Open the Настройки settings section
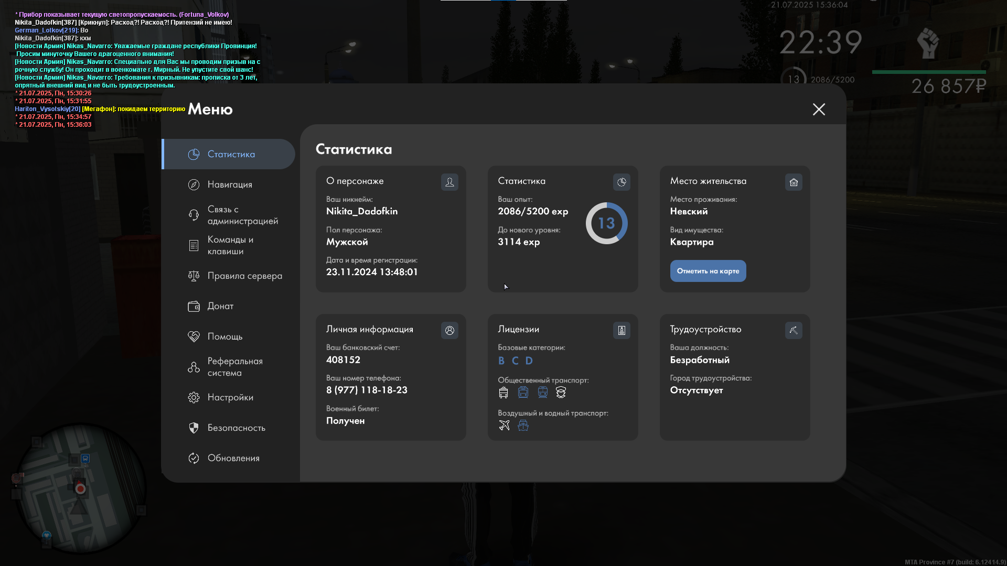 click(230, 397)
